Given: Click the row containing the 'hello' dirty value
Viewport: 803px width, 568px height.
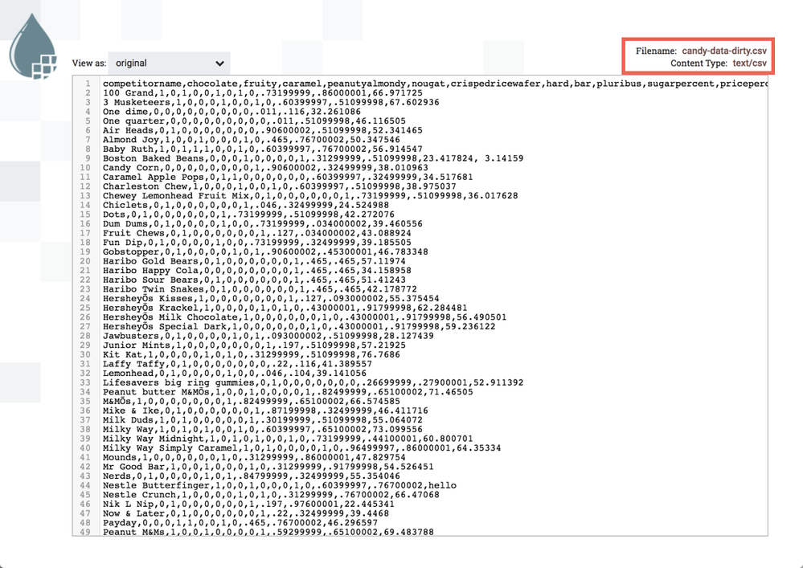Looking at the screenshot, I should (x=281, y=485).
